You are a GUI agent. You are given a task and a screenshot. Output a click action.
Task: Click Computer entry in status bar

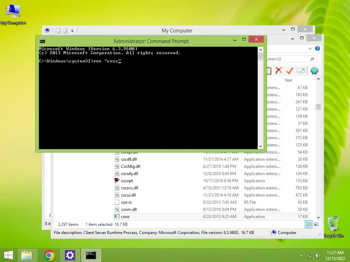coord(284,233)
